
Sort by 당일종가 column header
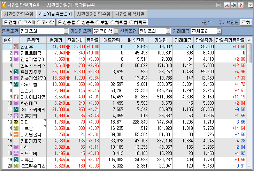point(204,40)
